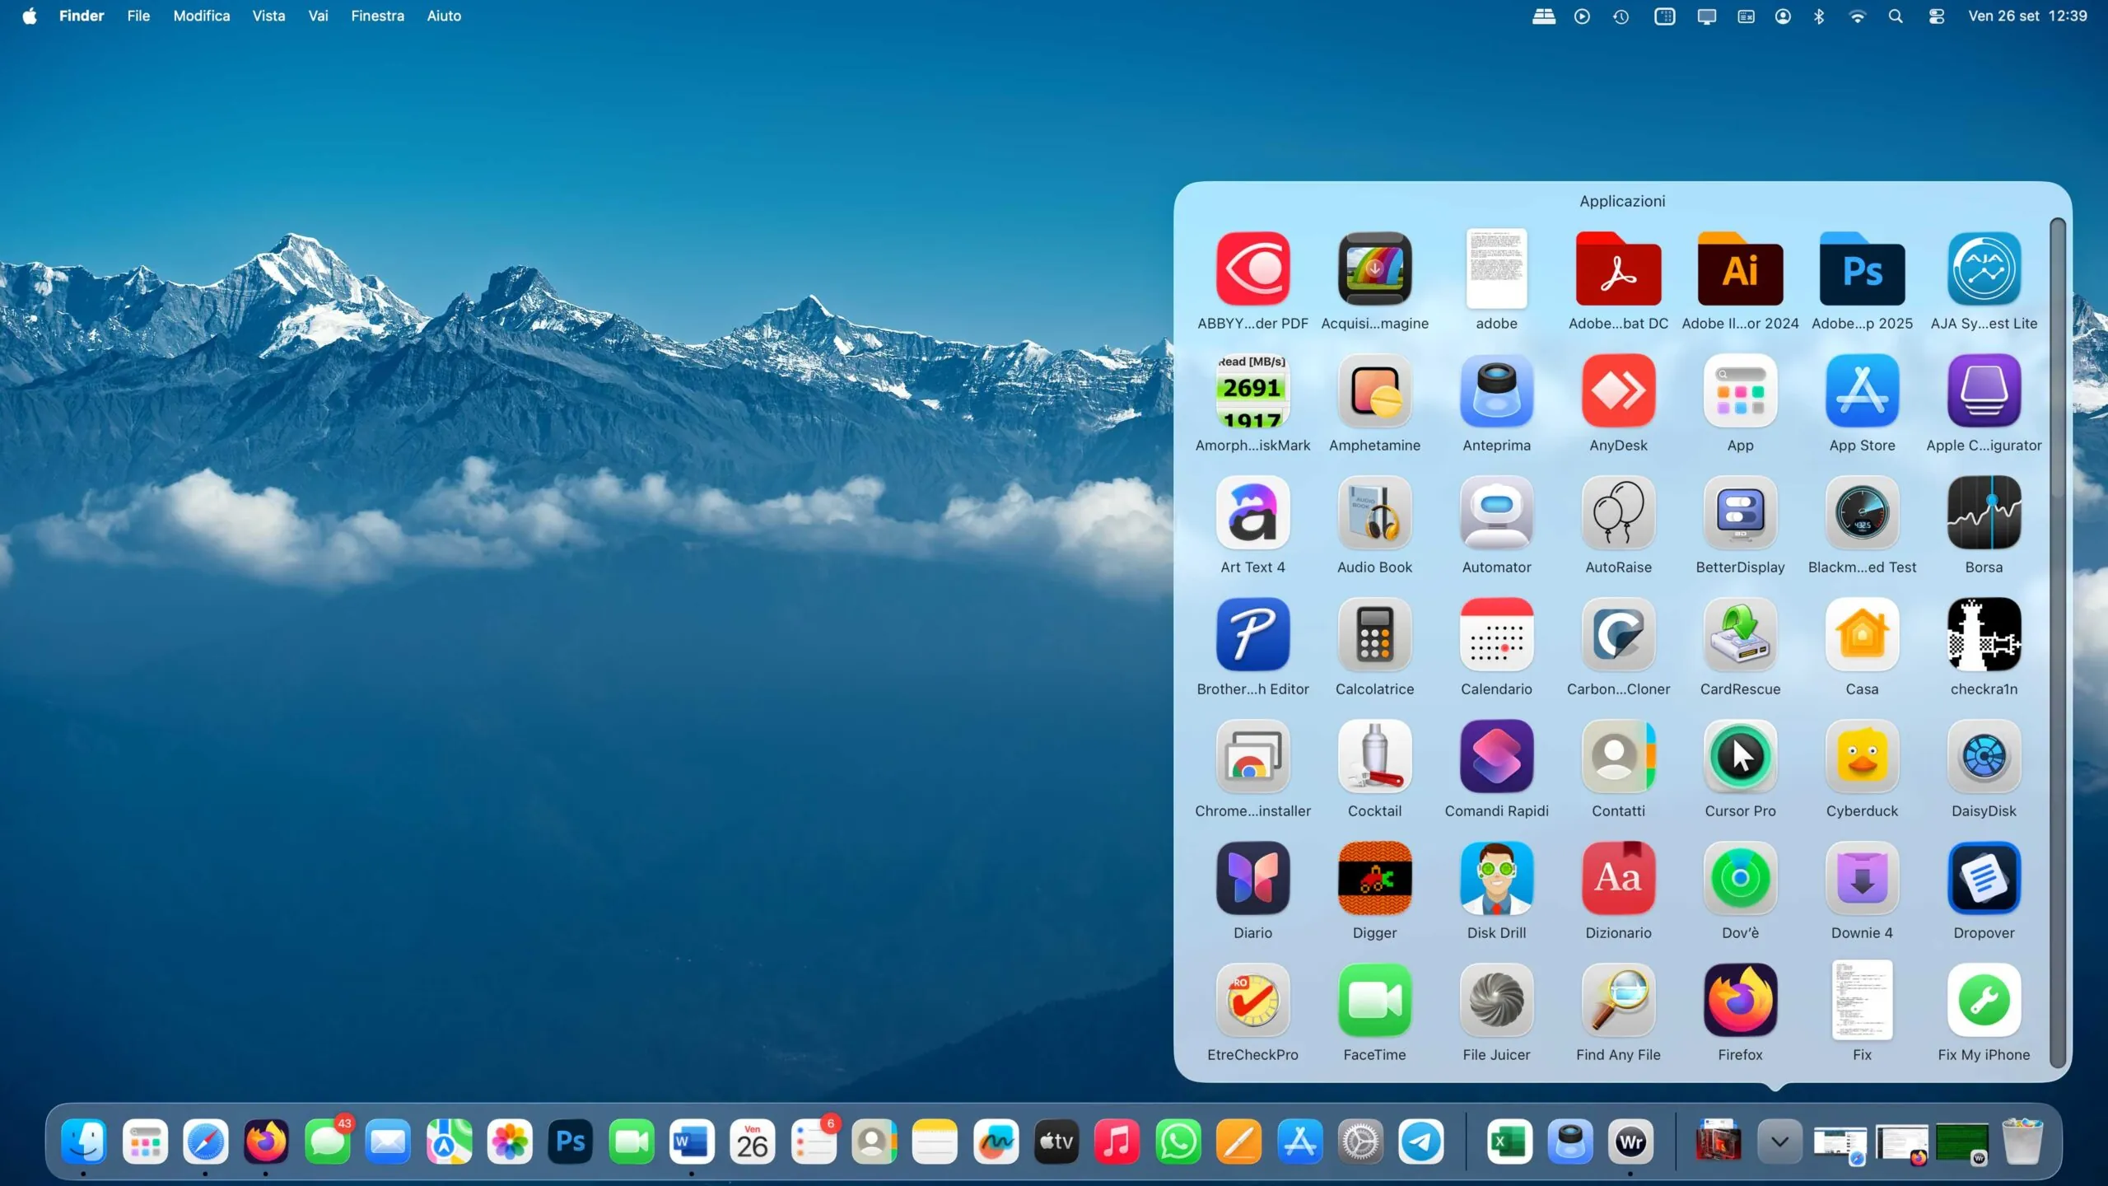2108x1186 pixels.
Task: Open WhatsApp from the Dock
Action: (1178, 1142)
